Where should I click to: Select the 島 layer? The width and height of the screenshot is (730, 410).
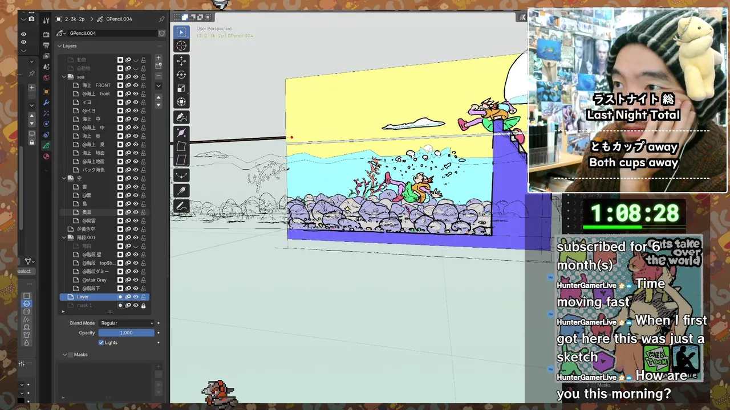[84, 203]
